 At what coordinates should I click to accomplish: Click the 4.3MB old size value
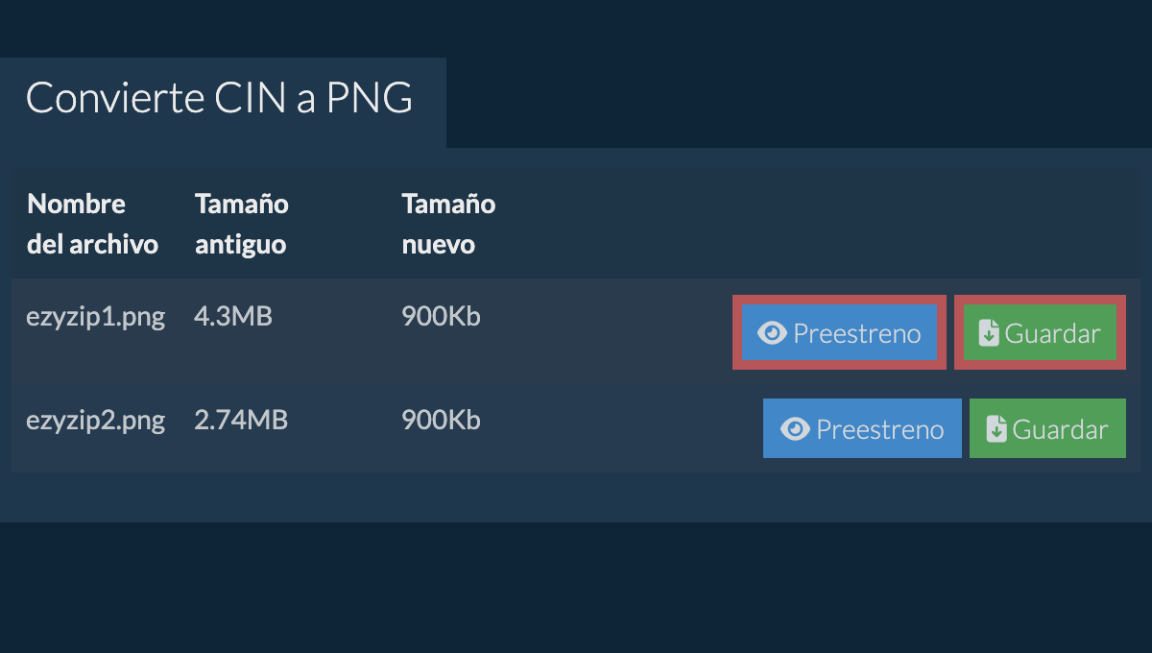click(x=233, y=317)
